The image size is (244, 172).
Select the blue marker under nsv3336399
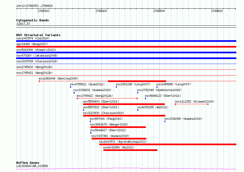pos(165,121)
